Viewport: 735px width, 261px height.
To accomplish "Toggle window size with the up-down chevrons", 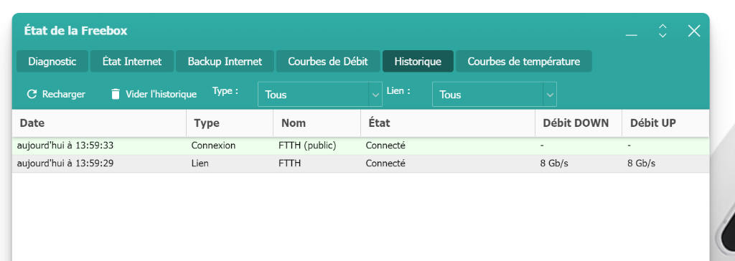I will [x=663, y=32].
